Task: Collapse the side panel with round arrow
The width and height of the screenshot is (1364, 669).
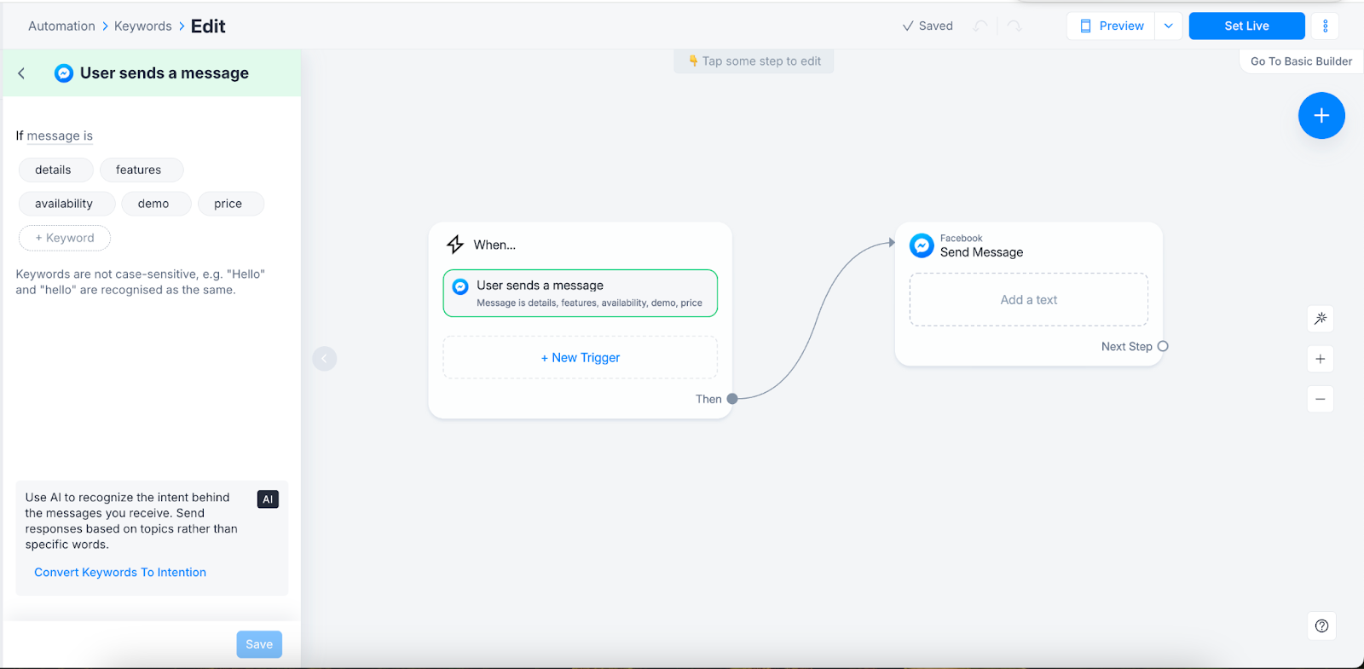Action: click(325, 359)
